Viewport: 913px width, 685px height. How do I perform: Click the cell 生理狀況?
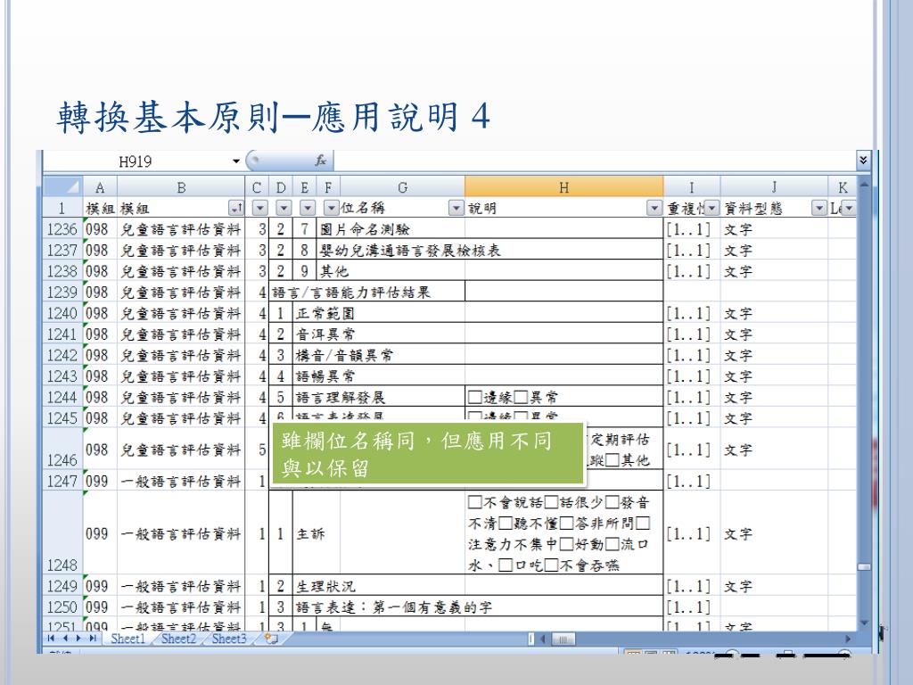[x=378, y=586]
